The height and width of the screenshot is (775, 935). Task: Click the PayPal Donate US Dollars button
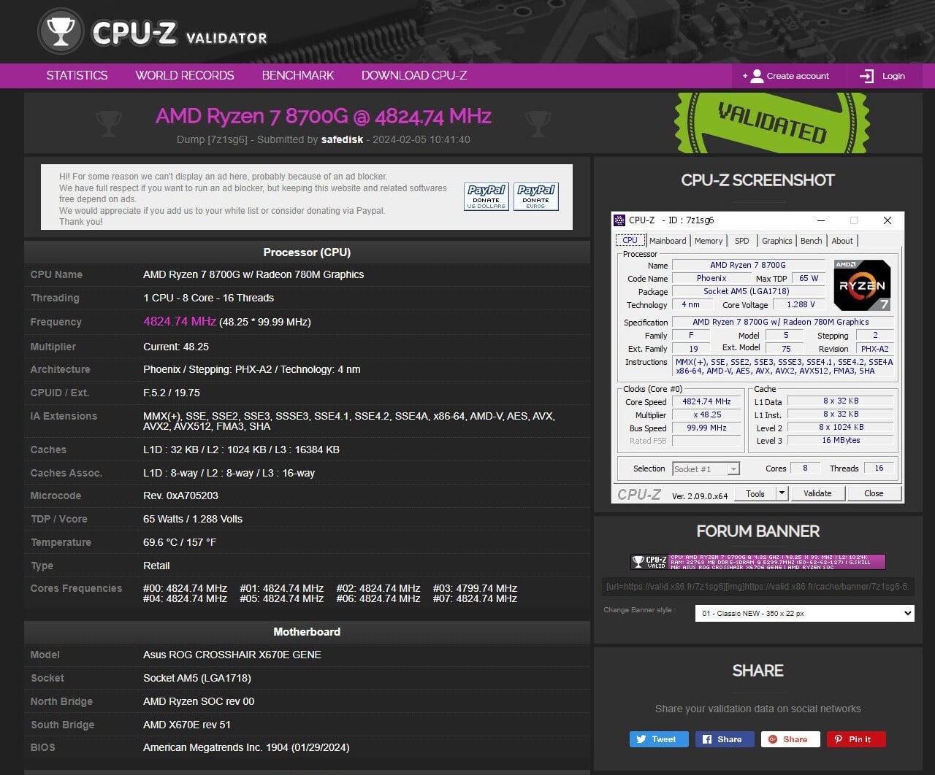pos(486,196)
